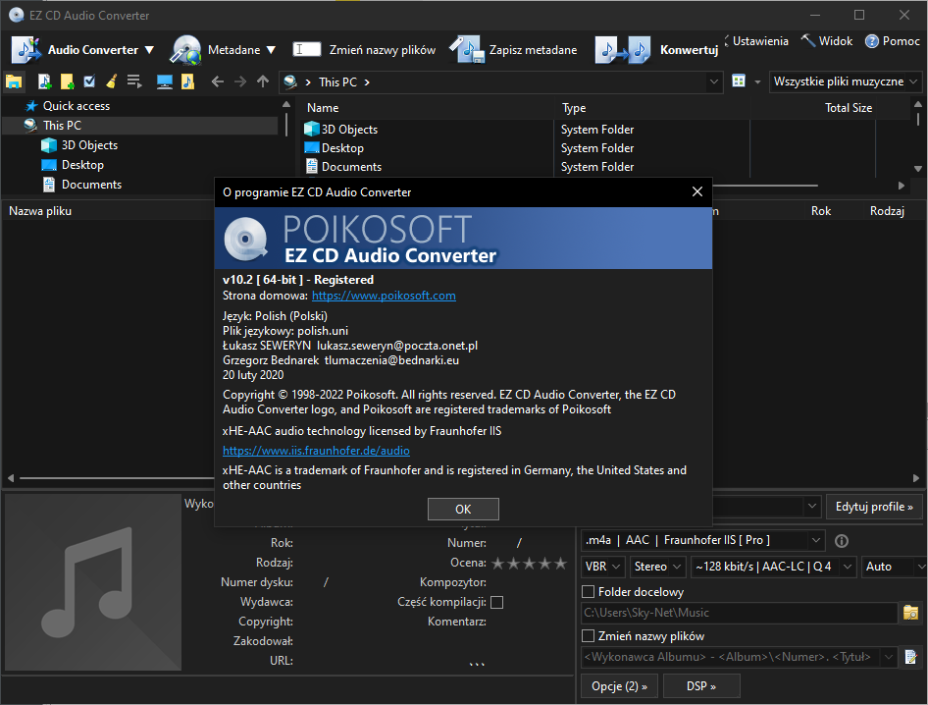The height and width of the screenshot is (705, 928).
Task: Browse for output folder icon
Action: click(x=911, y=613)
